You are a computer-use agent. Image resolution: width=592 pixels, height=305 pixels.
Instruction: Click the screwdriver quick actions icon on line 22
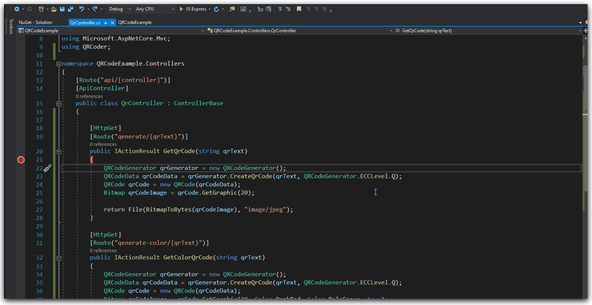click(48, 168)
